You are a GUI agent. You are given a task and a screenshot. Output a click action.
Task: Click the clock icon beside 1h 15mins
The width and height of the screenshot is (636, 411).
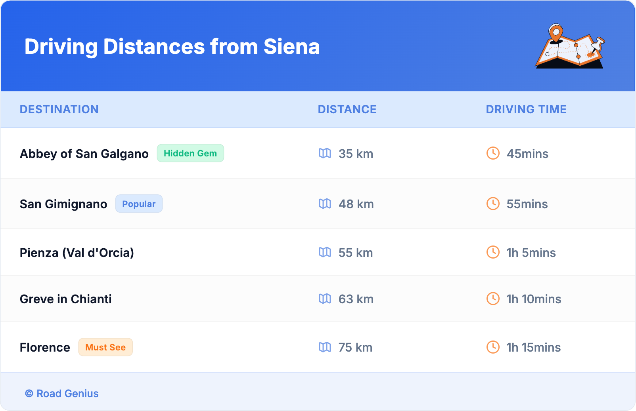[x=493, y=347]
